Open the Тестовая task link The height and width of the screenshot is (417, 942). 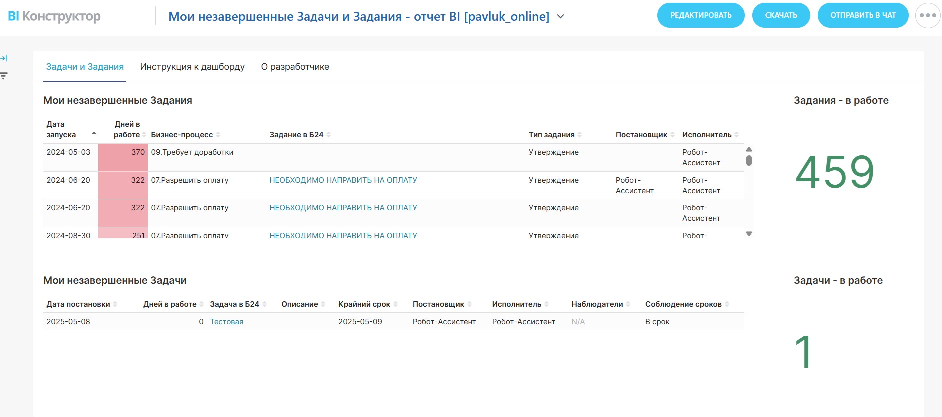click(227, 322)
